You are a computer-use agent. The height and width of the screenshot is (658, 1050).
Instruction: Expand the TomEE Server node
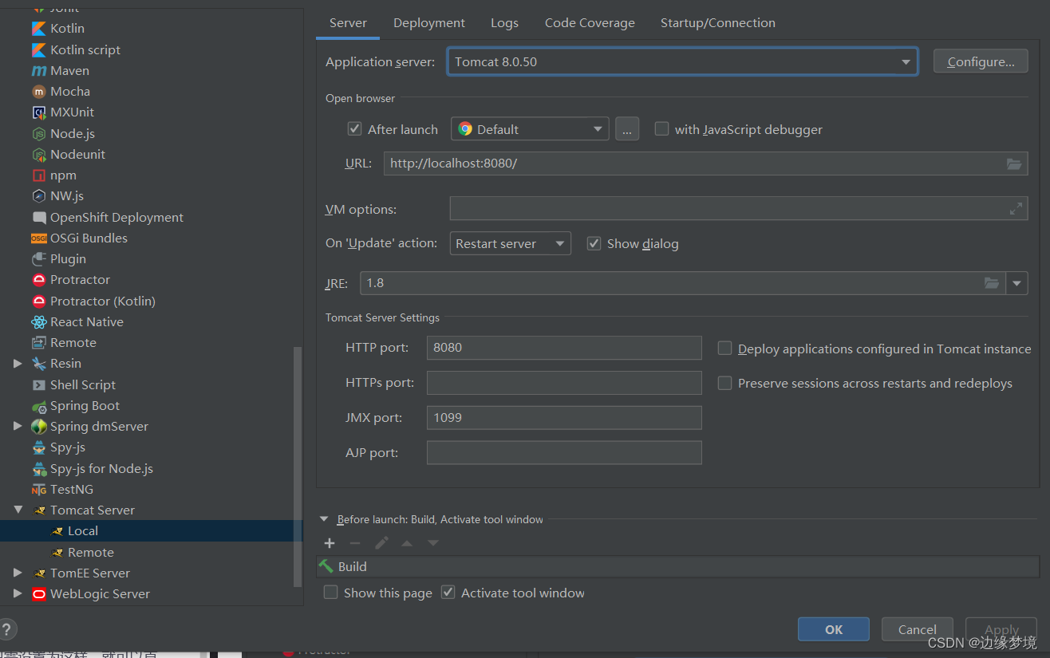(x=18, y=573)
